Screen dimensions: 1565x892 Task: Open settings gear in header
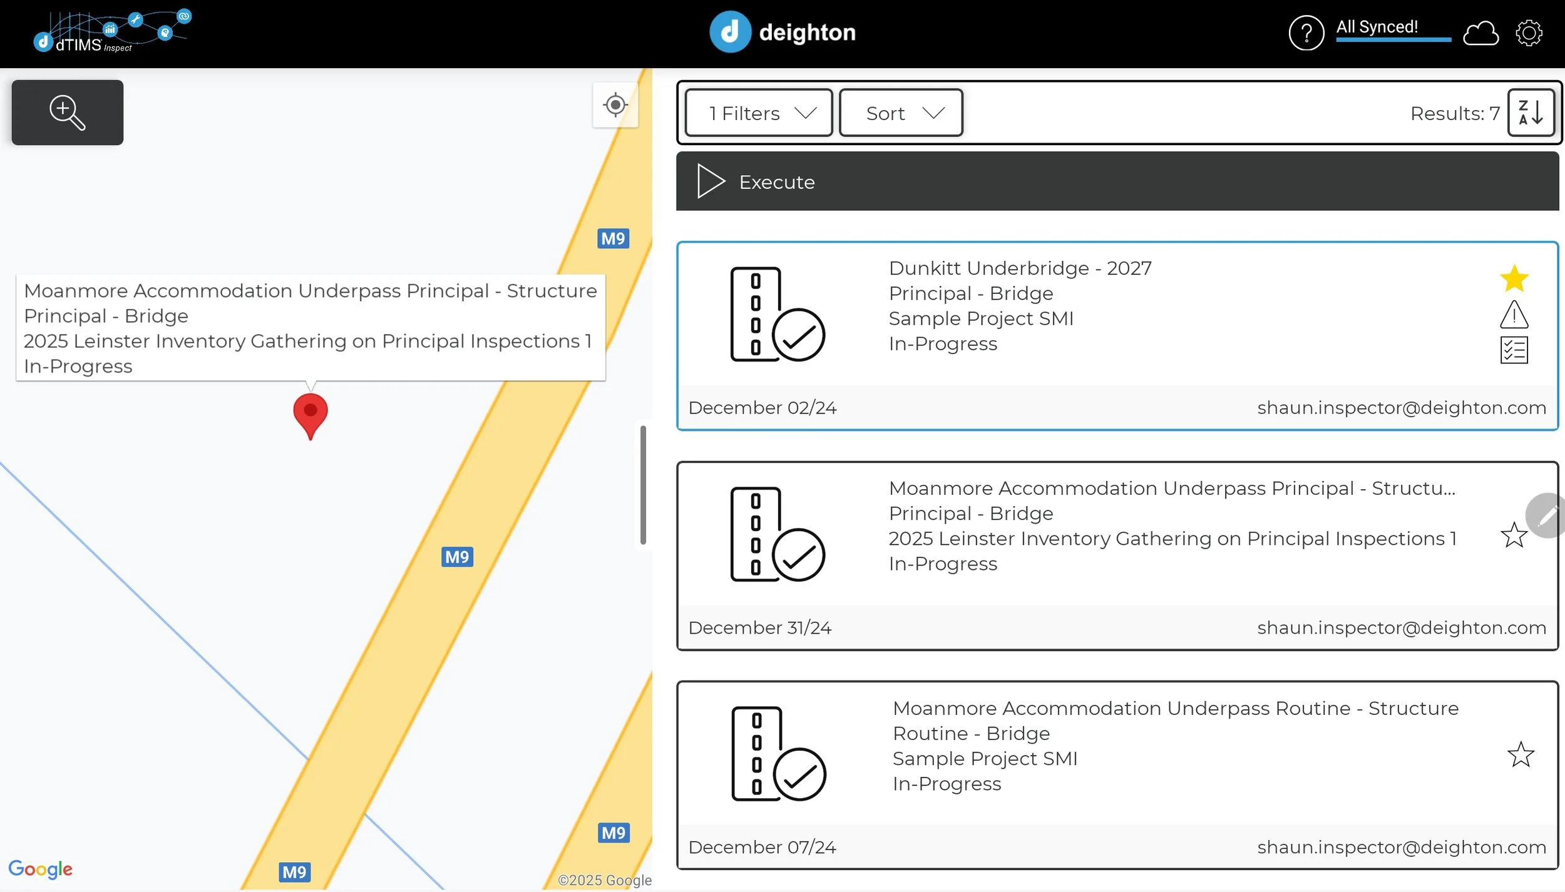(1528, 33)
